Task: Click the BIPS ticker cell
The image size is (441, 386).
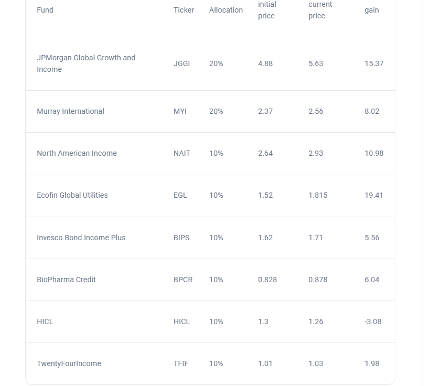Action: pos(181,238)
